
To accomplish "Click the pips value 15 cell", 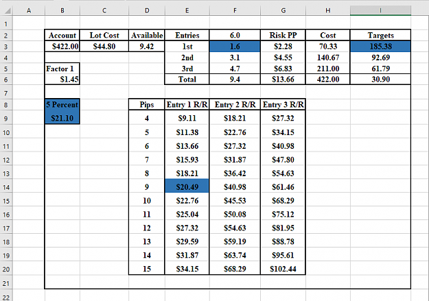I will point(147,269).
